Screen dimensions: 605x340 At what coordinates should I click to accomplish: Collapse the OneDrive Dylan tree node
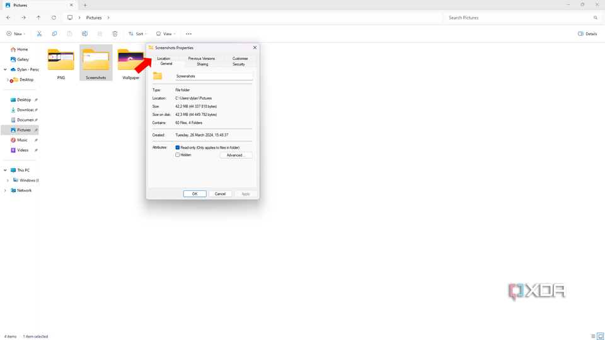coord(5,70)
